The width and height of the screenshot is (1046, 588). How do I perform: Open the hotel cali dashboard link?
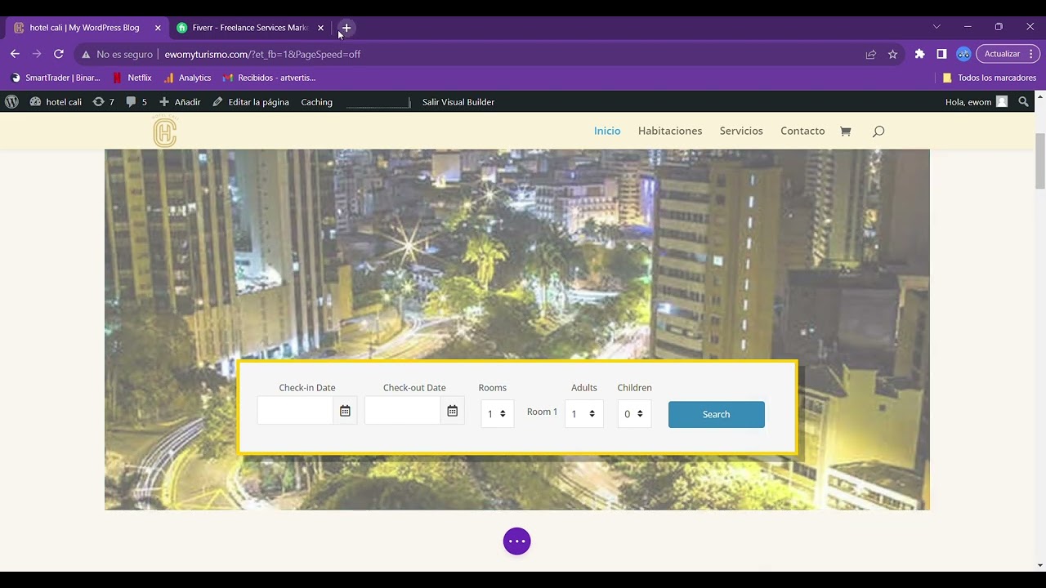click(x=56, y=102)
